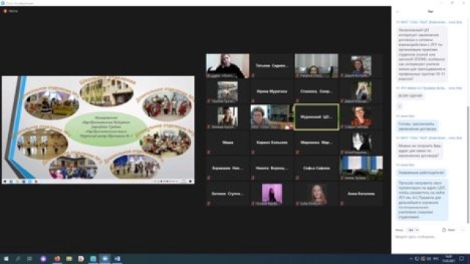This screenshot has height=264, width=470.
Task: Expand the chat recipient dropdown
Action: (x=413, y=230)
